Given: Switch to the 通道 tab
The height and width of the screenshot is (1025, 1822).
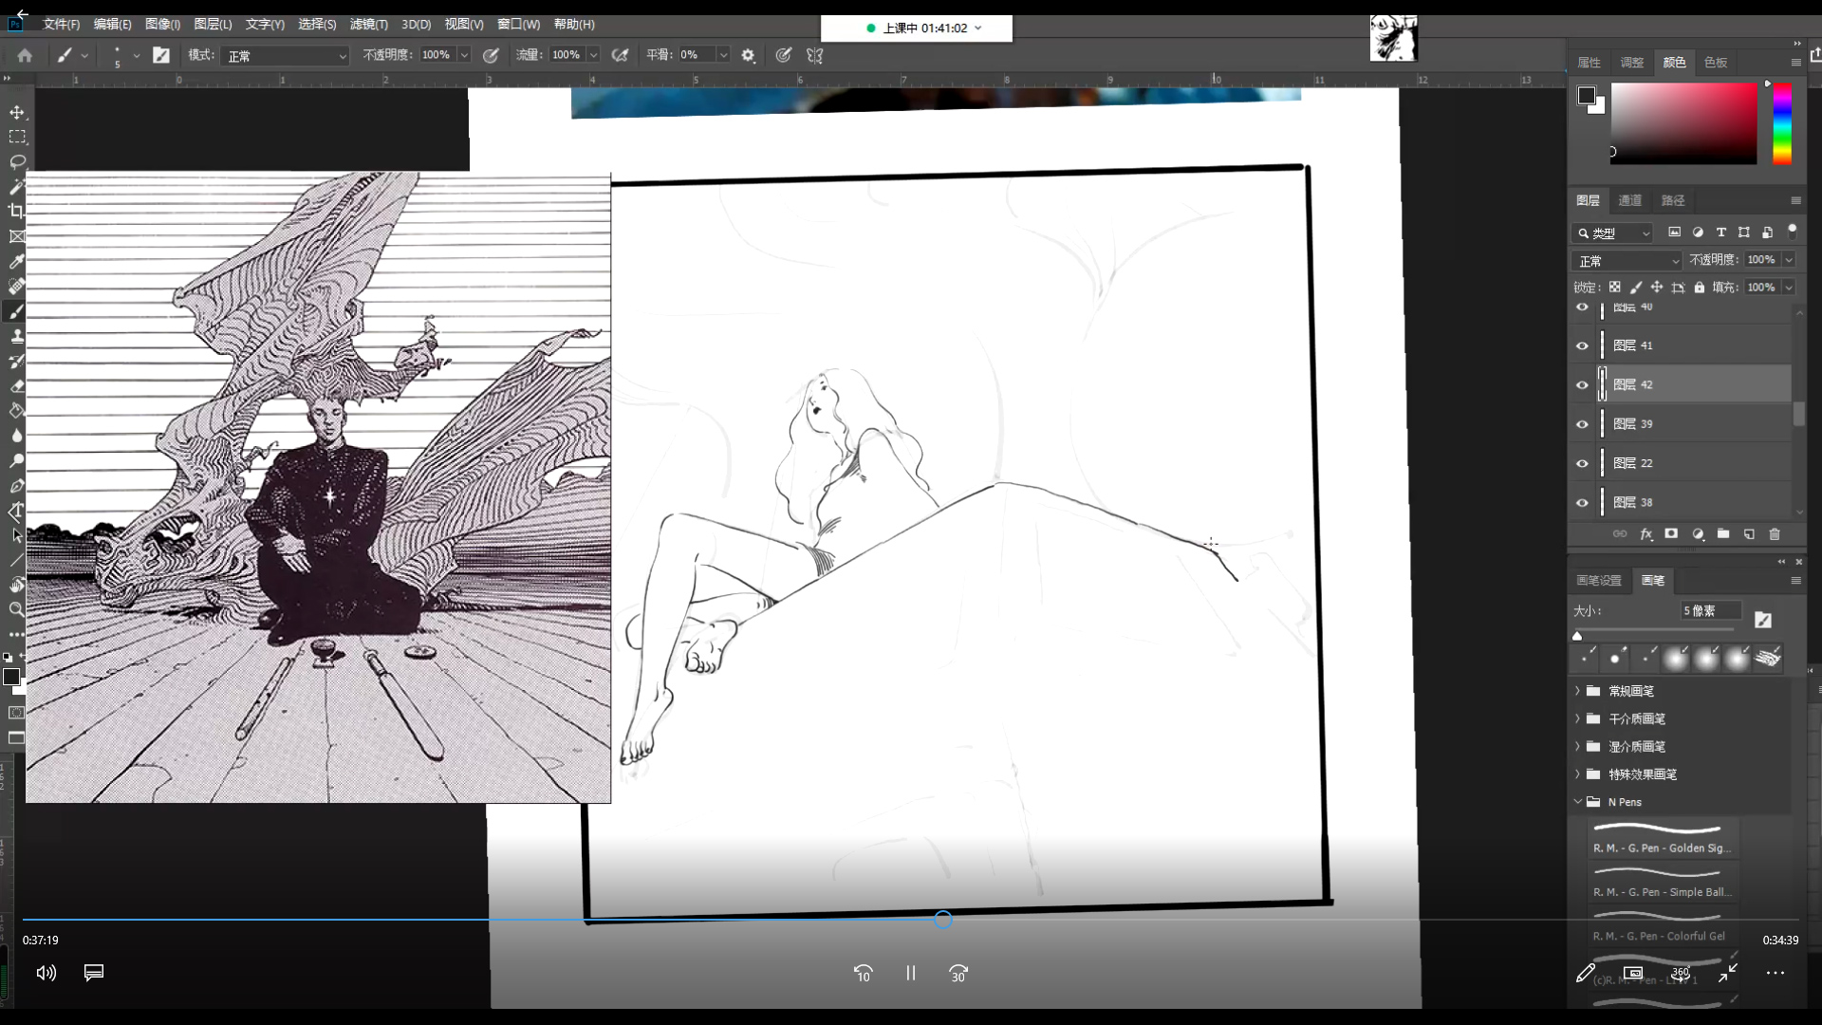Looking at the screenshot, I should coord(1629,200).
